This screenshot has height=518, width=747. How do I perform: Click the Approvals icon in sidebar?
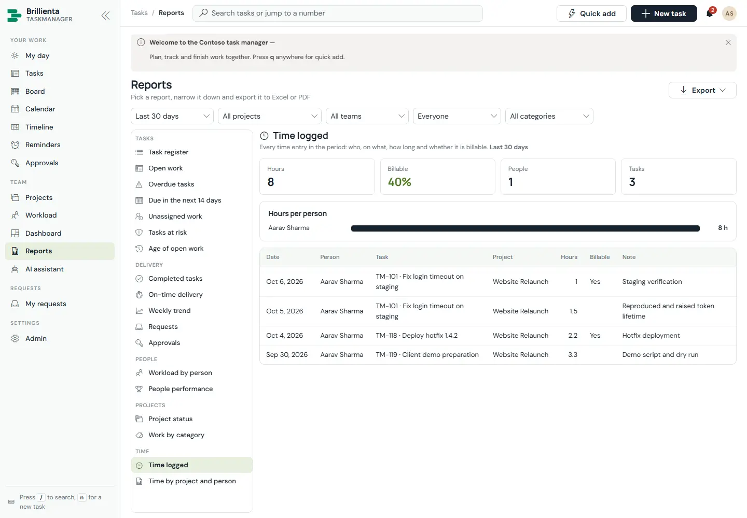pos(15,163)
